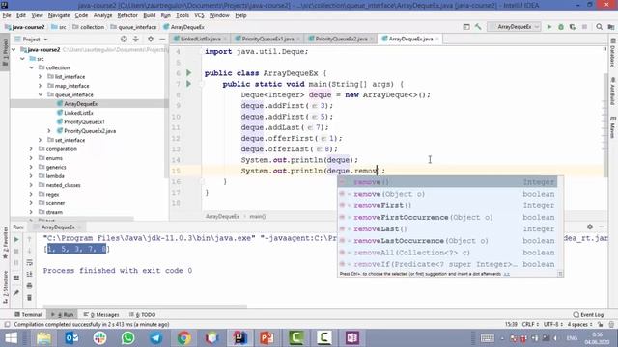
Task: Switch to PriorityQueueEx2.java tab
Action: tap(341, 39)
